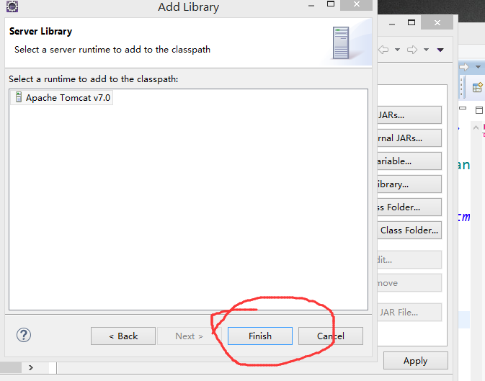This screenshot has height=381, width=485.
Task: Minimize the Add Library dialog
Action: click(x=311, y=6)
